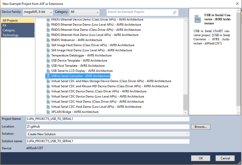242x165 pixels.
Task: Select USB Host Template - AVR8 Architecture
Action: click(x=78, y=66)
